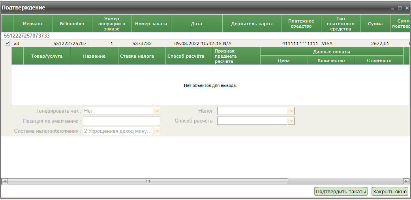
Task: Click the Сумма column header
Action: coord(375,24)
